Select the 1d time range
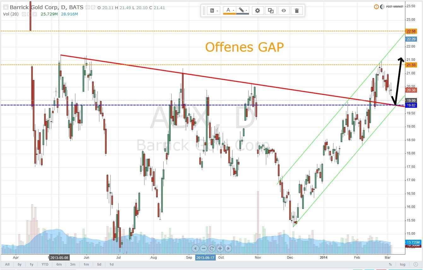The width and height of the screenshot is (423, 270). tap(111, 264)
